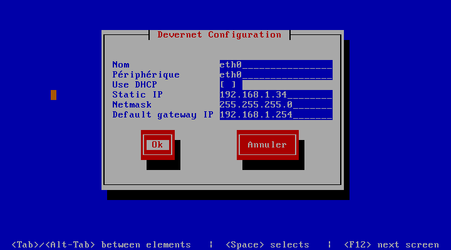Click the Devernet Configuration dialog title
Screen dimensions: 451x250
coord(219,35)
